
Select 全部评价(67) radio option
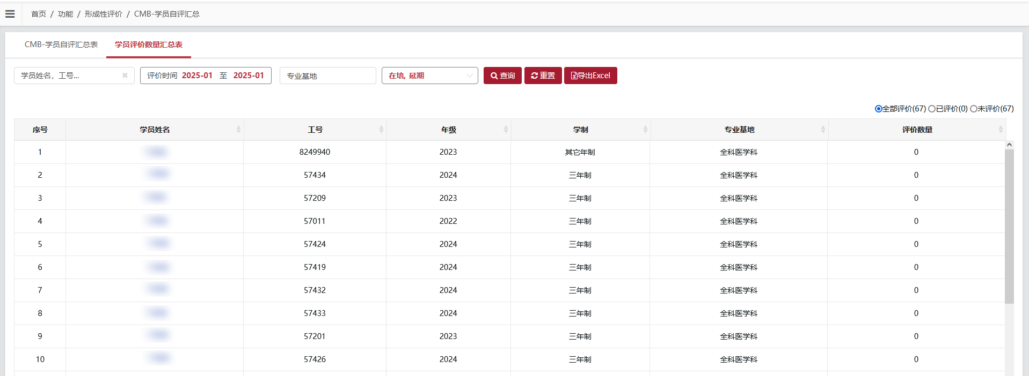coord(879,109)
